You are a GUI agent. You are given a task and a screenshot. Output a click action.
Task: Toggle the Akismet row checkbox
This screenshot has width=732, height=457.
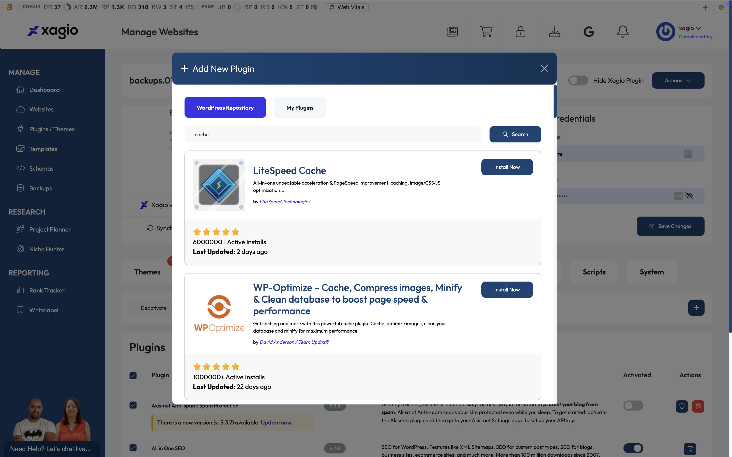point(133,405)
